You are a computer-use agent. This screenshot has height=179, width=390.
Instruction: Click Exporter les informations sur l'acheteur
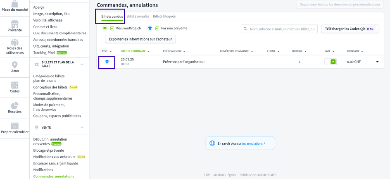(140, 39)
